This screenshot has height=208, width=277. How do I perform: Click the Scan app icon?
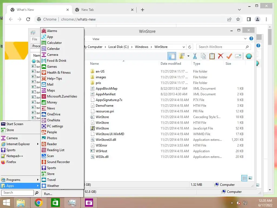coord(44,156)
